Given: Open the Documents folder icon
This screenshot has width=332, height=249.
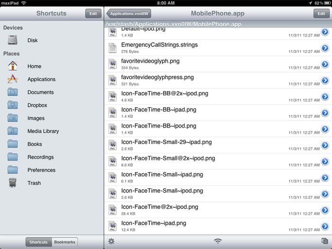Looking at the screenshot, I should (12, 92).
